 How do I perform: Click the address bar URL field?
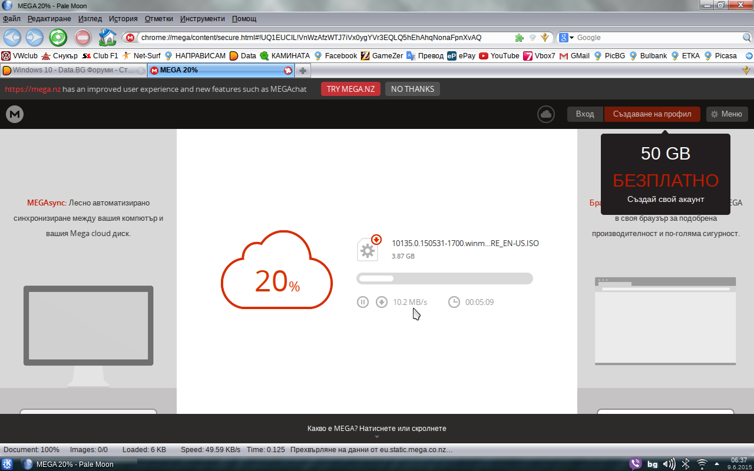[x=325, y=38]
